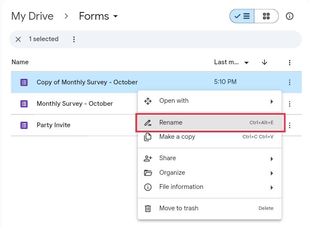Viewport: 309px width, 227px height.
Task: Click the form icon of Party Invite
Action: click(24, 125)
